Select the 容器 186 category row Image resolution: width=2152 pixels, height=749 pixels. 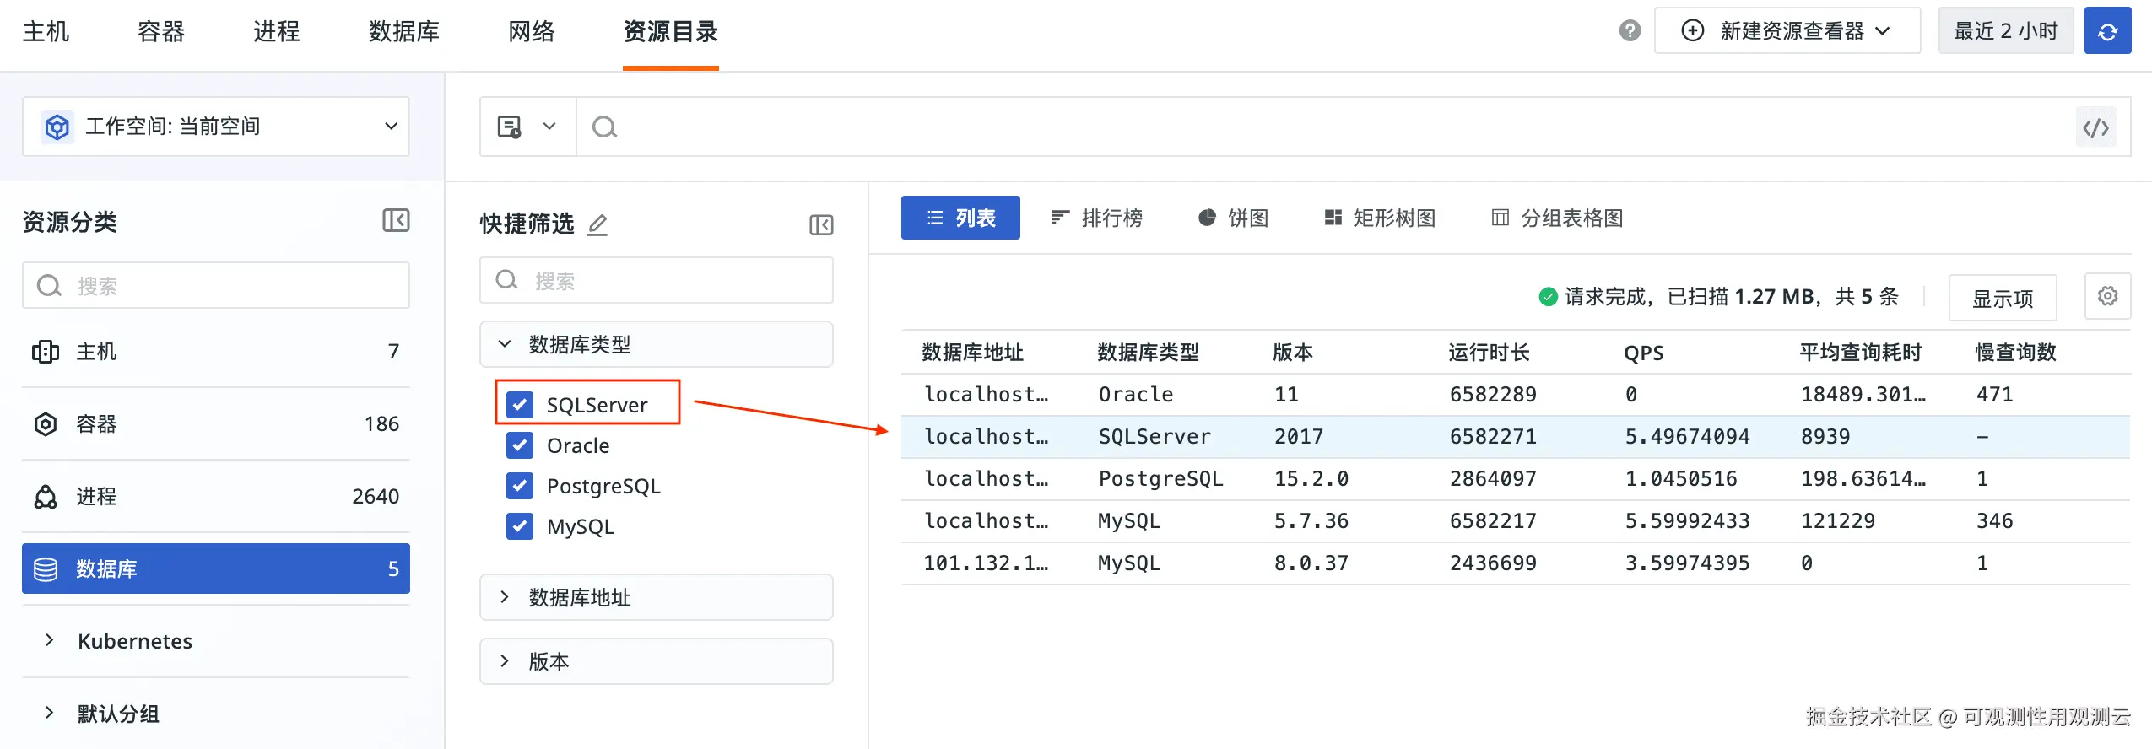click(x=216, y=424)
